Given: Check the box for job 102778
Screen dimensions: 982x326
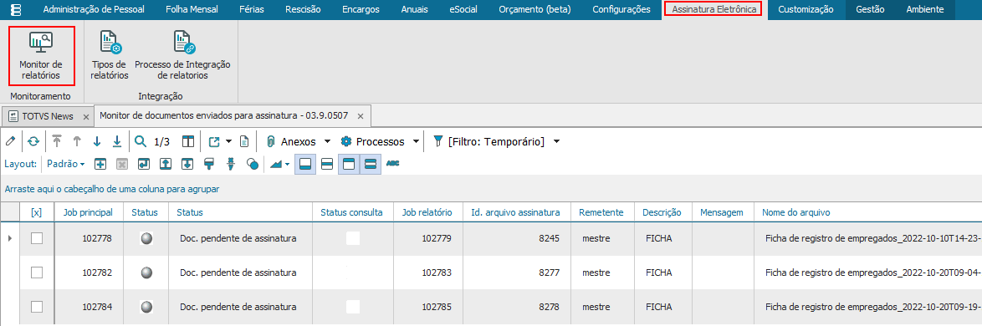Looking at the screenshot, I should 37,238.
